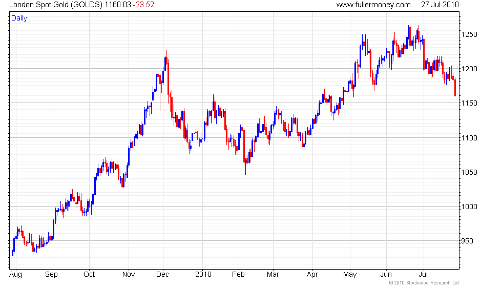Select the Feb month axis label
The image size is (502, 287).
238,275
